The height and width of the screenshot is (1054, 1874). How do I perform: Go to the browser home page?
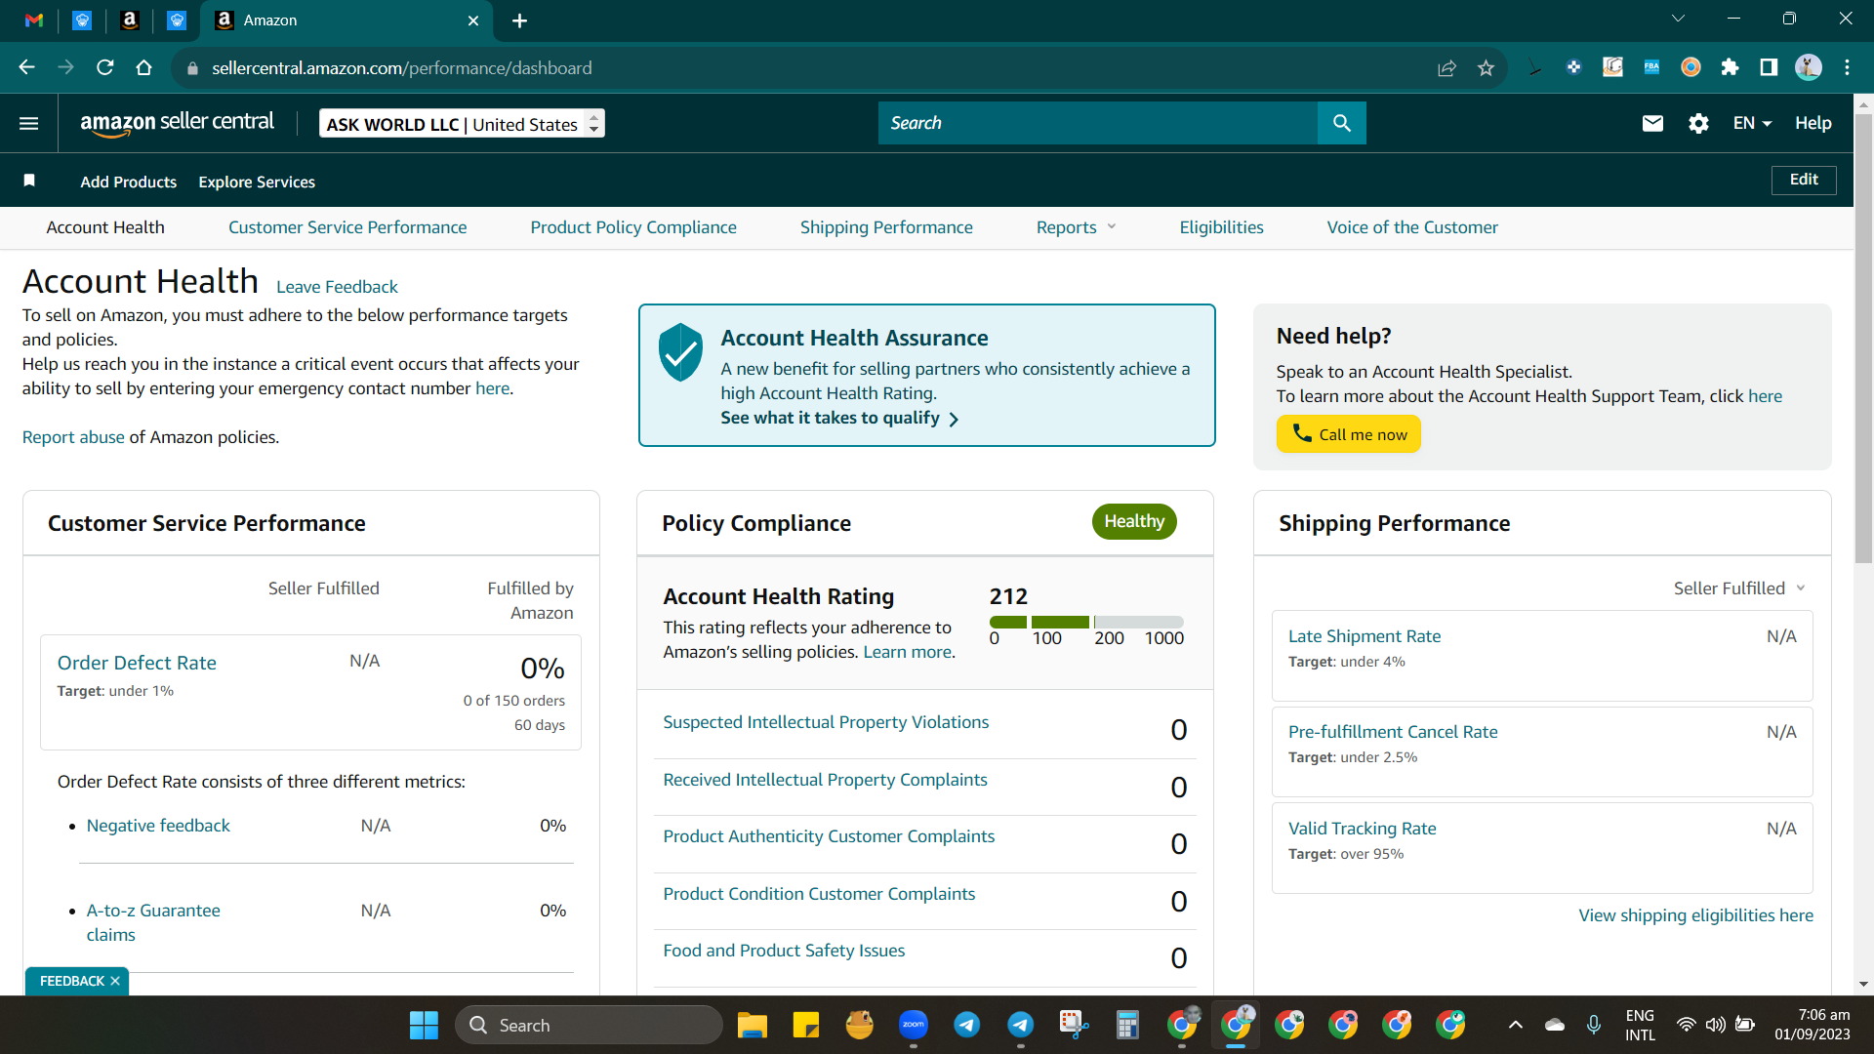tap(144, 67)
